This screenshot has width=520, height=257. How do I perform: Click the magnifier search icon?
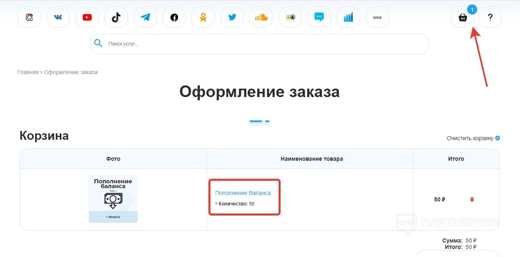coord(98,44)
